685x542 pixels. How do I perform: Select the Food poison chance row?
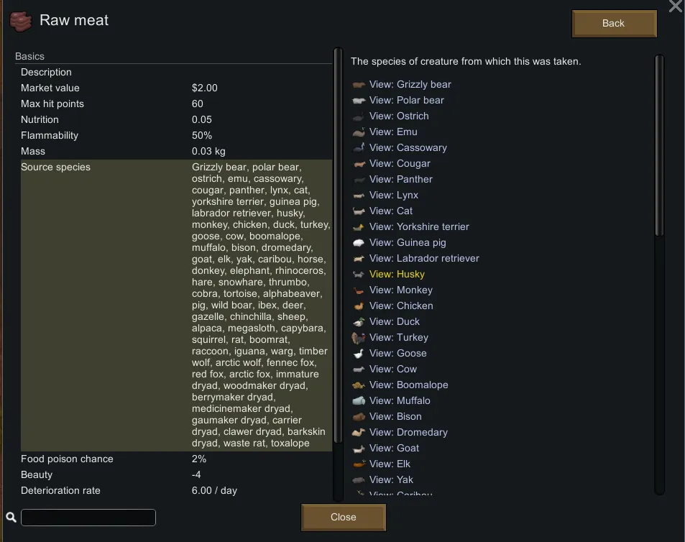point(175,459)
